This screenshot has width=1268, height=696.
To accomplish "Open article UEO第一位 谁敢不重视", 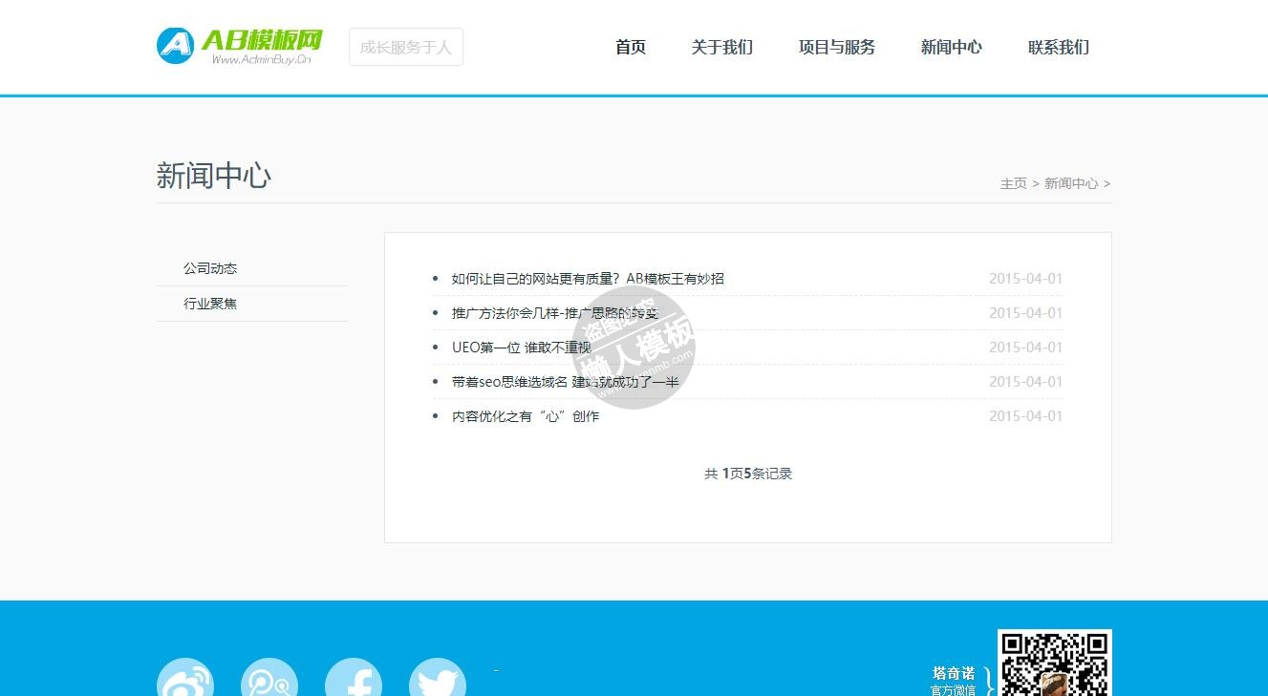I will (522, 348).
